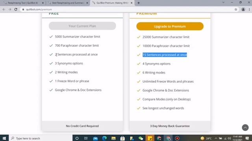Close the QuillBot Premium tab
This screenshot has height=141, width=252.
(x=132, y=3)
